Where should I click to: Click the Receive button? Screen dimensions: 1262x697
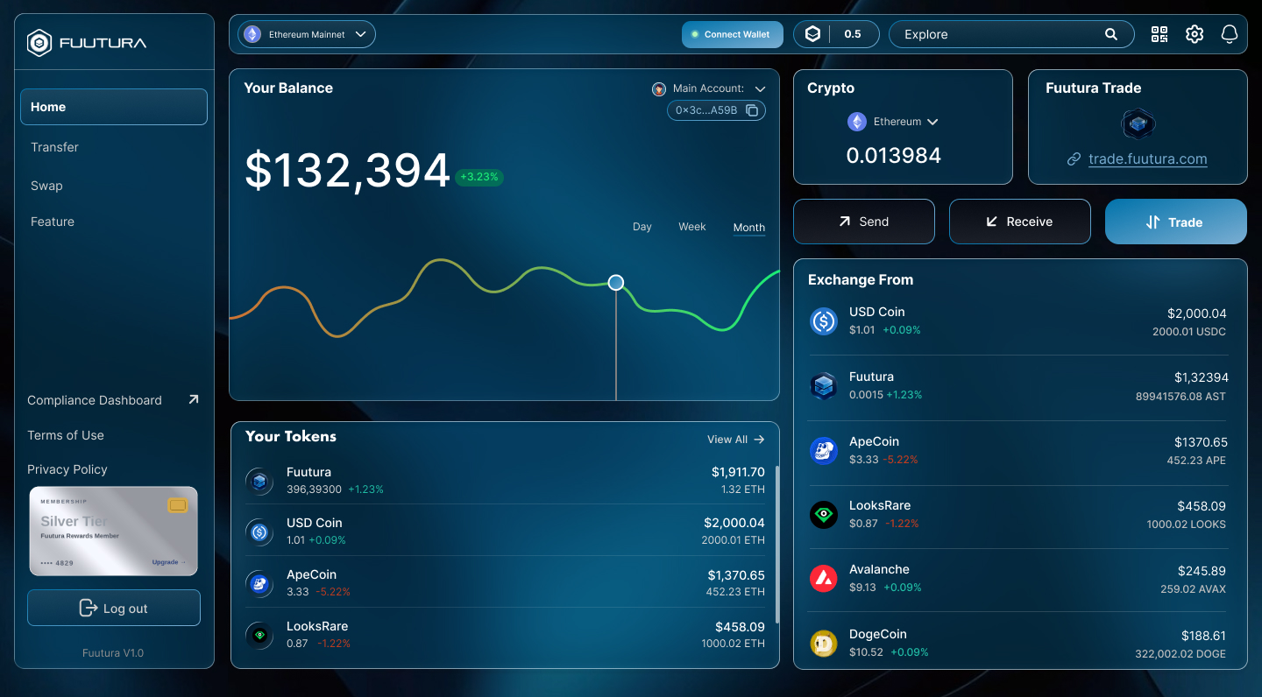[1020, 222]
